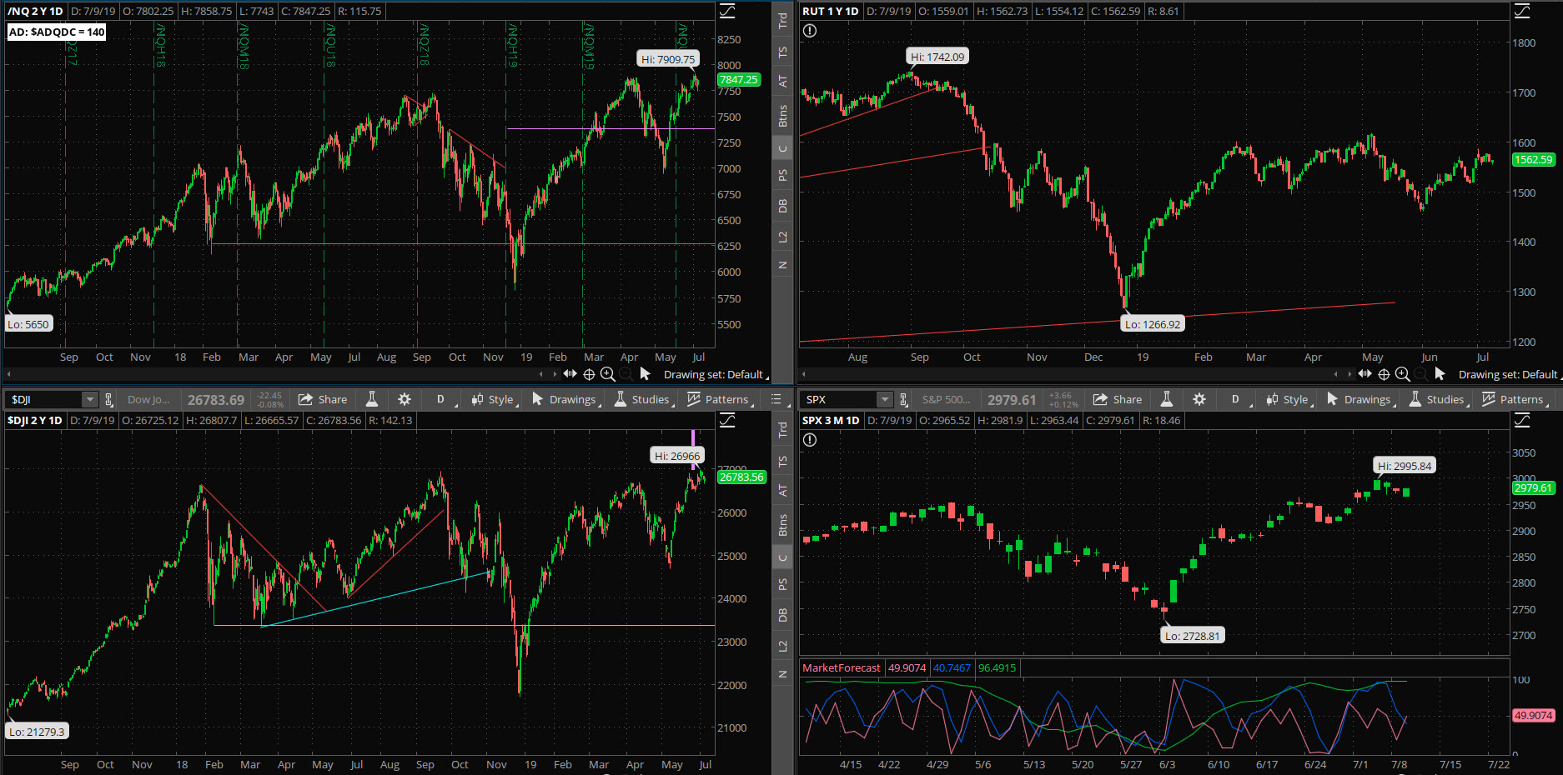
Task: Open the AT sidebar tab beside /NQ chart
Action: point(782,81)
